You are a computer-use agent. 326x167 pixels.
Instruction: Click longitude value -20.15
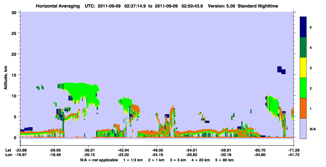pos(89,155)
